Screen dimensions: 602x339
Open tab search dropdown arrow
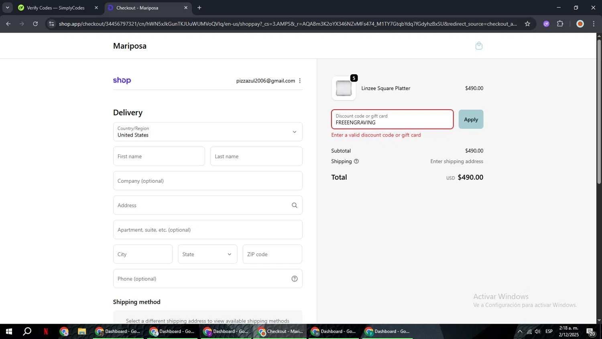(7, 8)
